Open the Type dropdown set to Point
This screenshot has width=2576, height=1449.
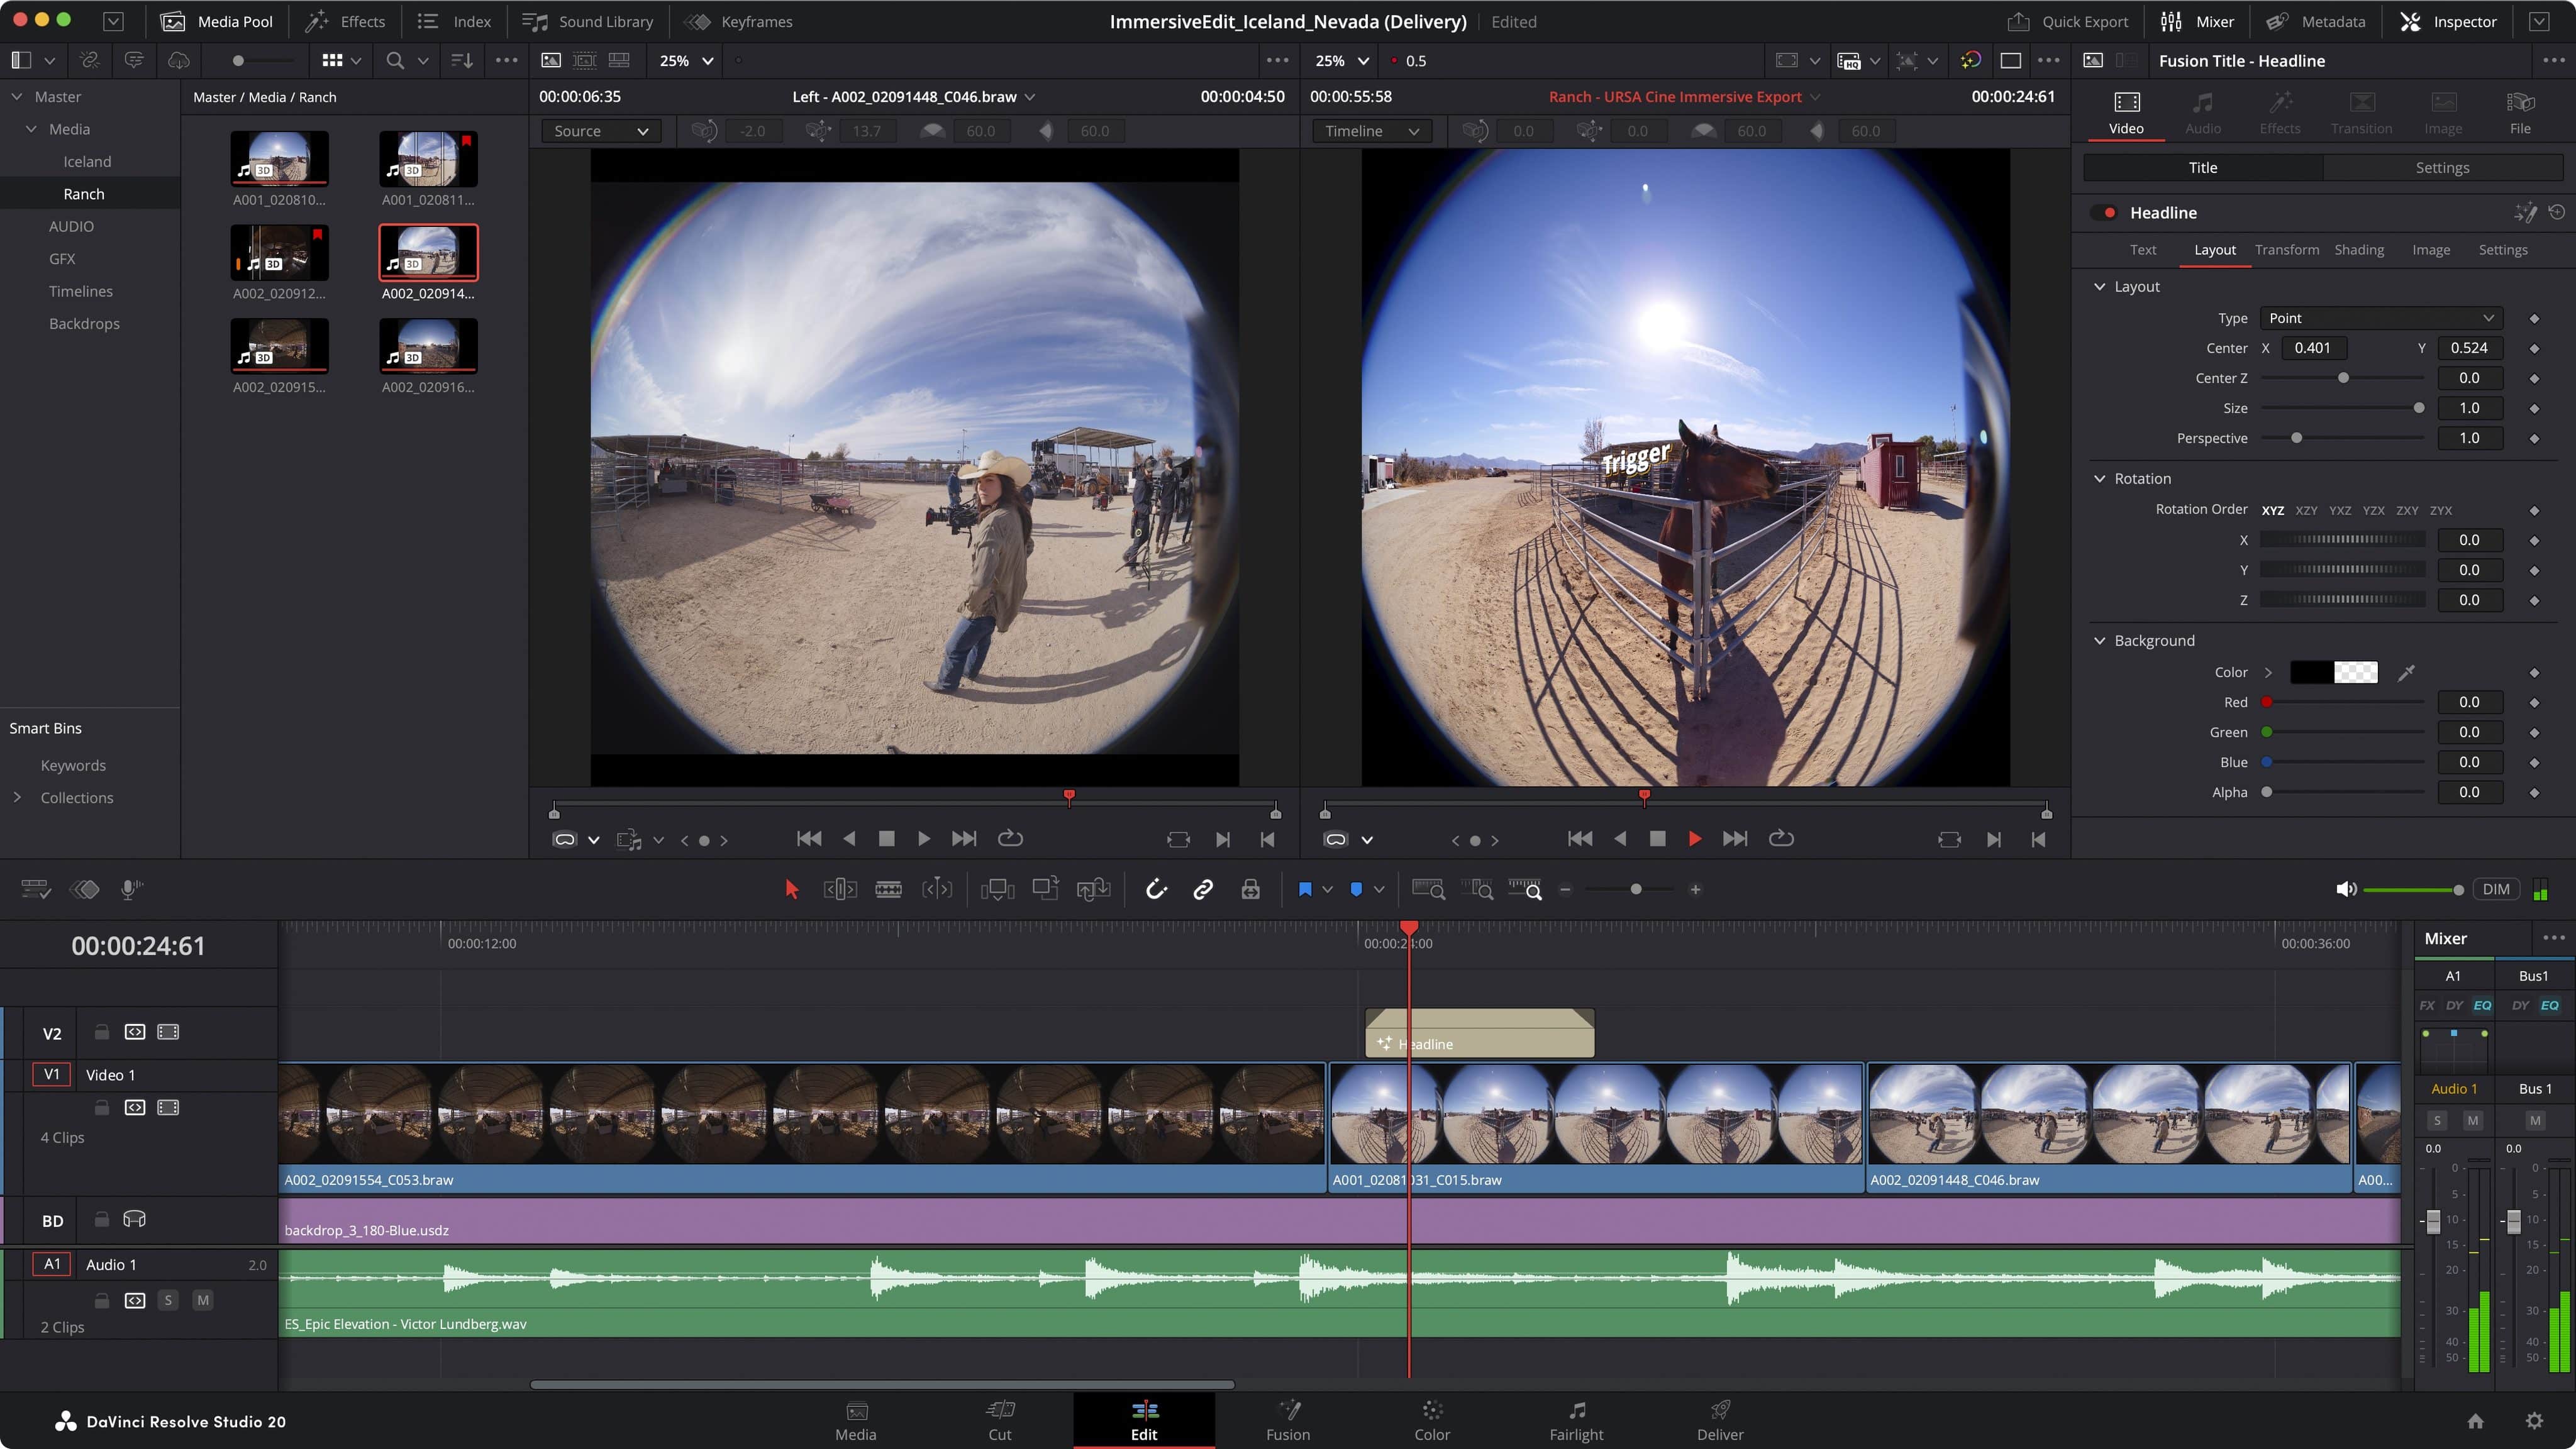coord(2380,318)
